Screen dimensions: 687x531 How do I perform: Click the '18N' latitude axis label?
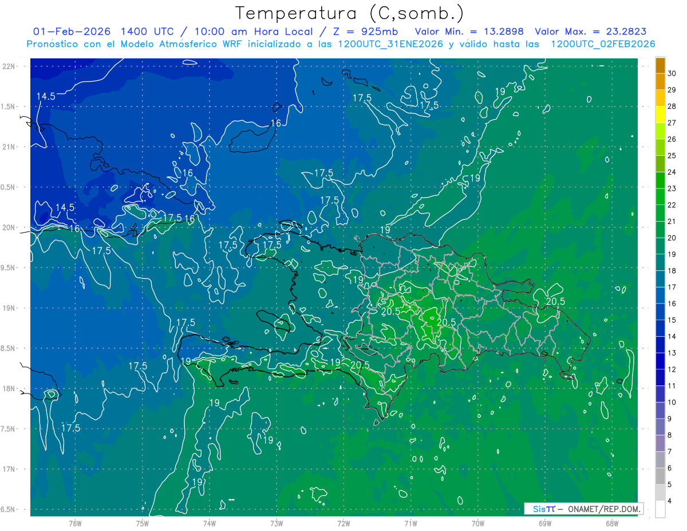point(10,388)
